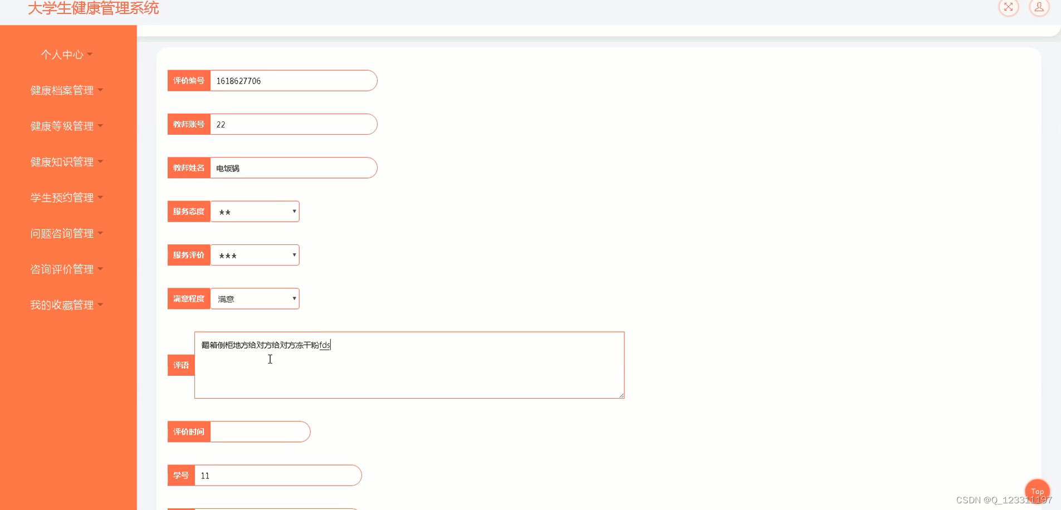The height and width of the screenshot is (510, 1061).
Task: Expand the 我的收藏管理 menu
Action: [x=67, y=305]
